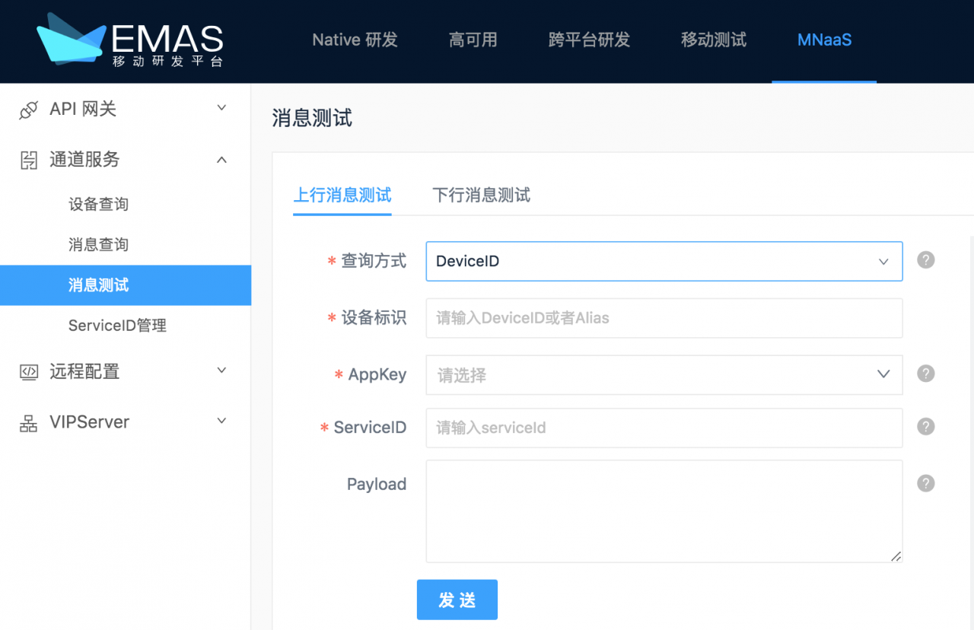
Task: Click the API 网关 plug icon
Action: (28, 110)
